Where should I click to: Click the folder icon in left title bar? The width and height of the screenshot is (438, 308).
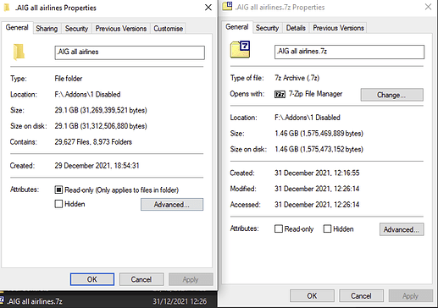point(7,8)
